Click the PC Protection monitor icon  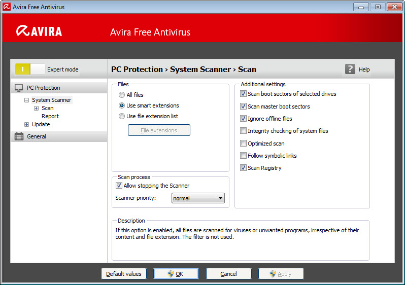[19, 88]
